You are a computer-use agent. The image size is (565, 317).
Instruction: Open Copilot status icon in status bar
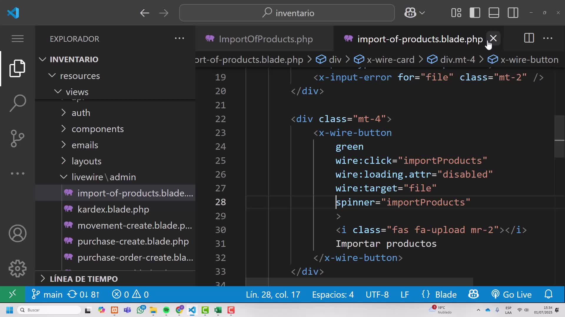pos(473,294)
